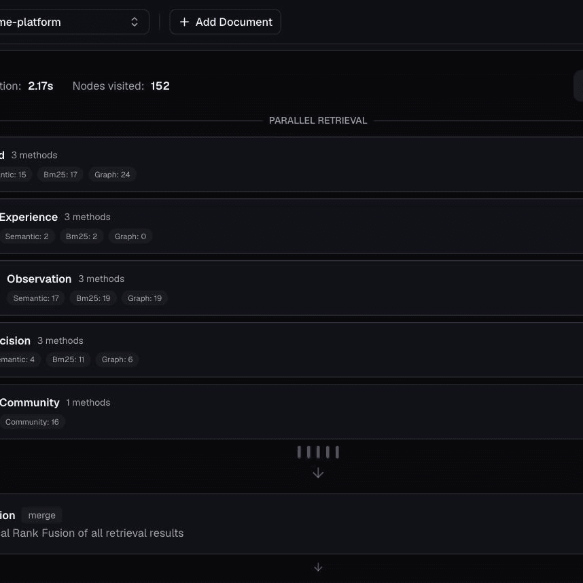The width and height of the screenshot is (583, 583).
Task: Click the chip ending in 'mantic: 4'
Action: coord(20,359)
